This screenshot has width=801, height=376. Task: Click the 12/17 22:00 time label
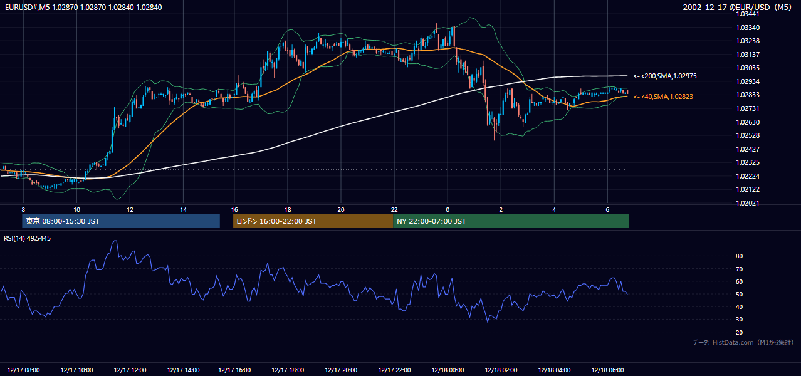[395, 370]
